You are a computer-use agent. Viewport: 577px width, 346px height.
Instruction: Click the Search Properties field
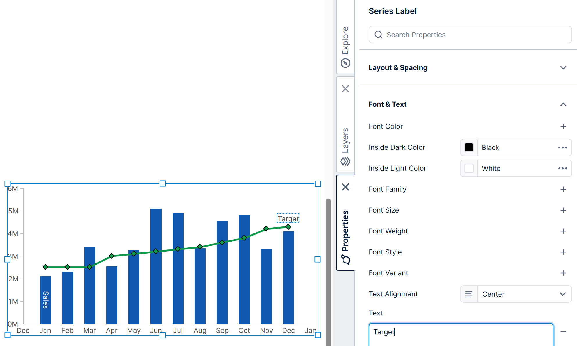pyautogui.click(x=470, y=35)
